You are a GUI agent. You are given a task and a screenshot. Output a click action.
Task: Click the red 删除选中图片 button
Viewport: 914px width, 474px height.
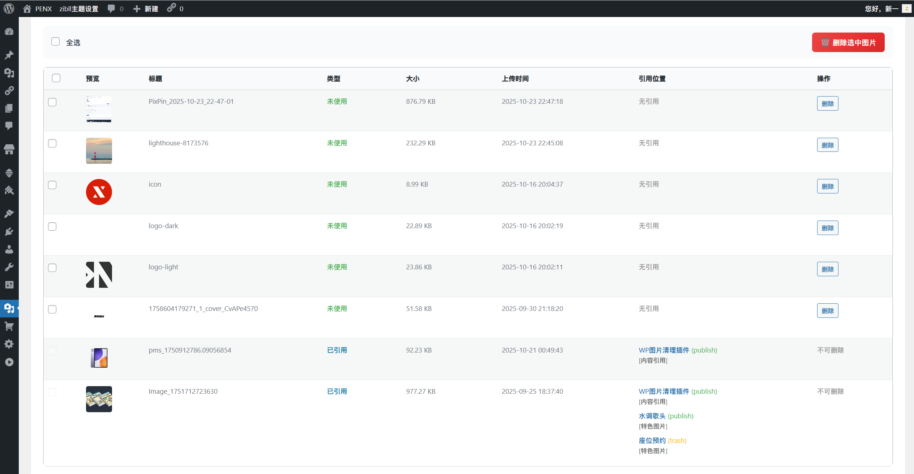point(848,42)
